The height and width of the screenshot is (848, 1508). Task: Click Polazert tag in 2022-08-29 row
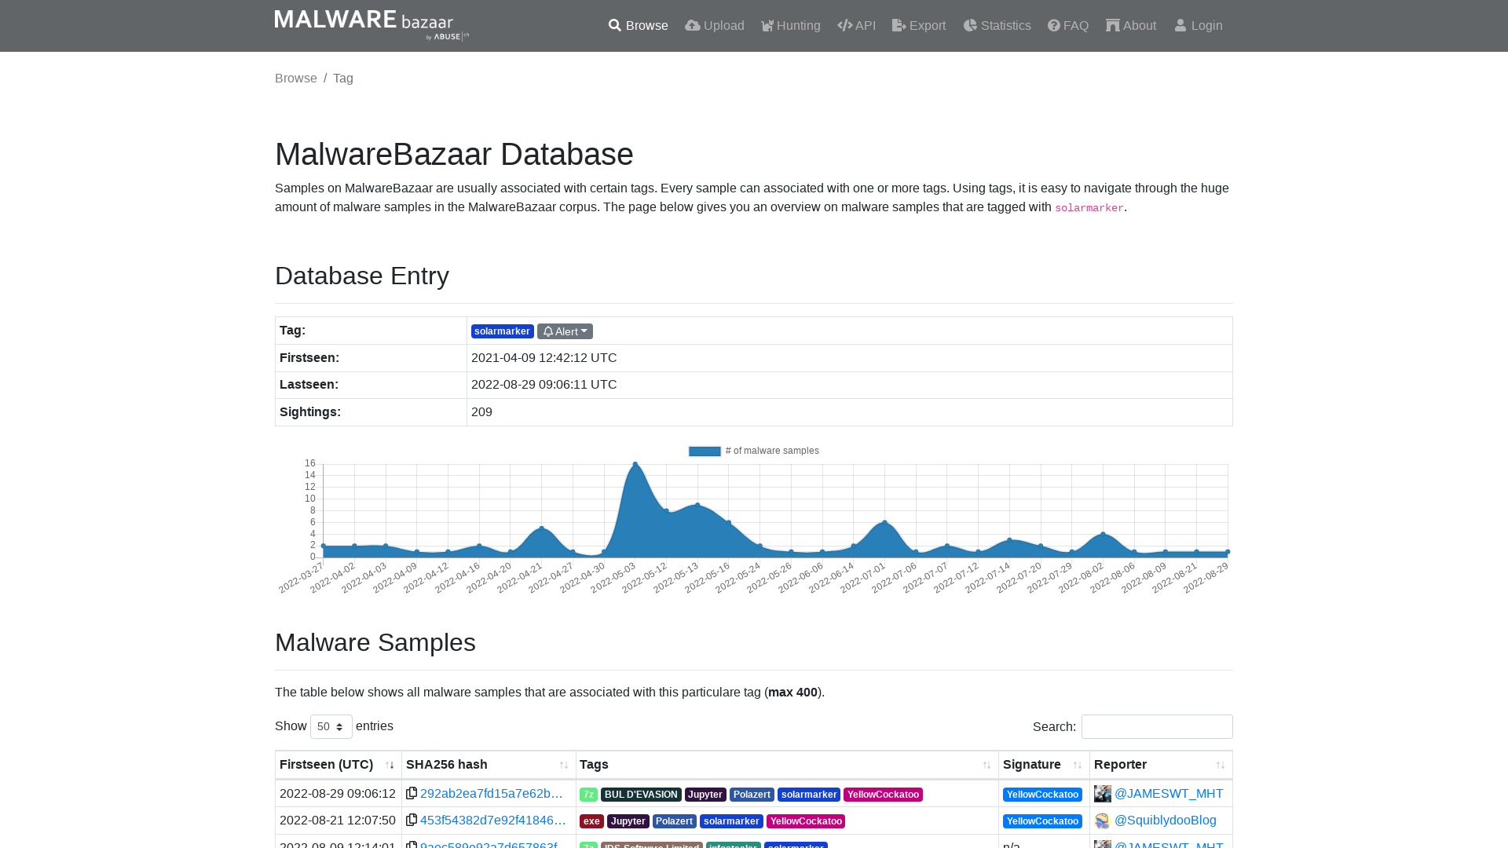point(752,795)
